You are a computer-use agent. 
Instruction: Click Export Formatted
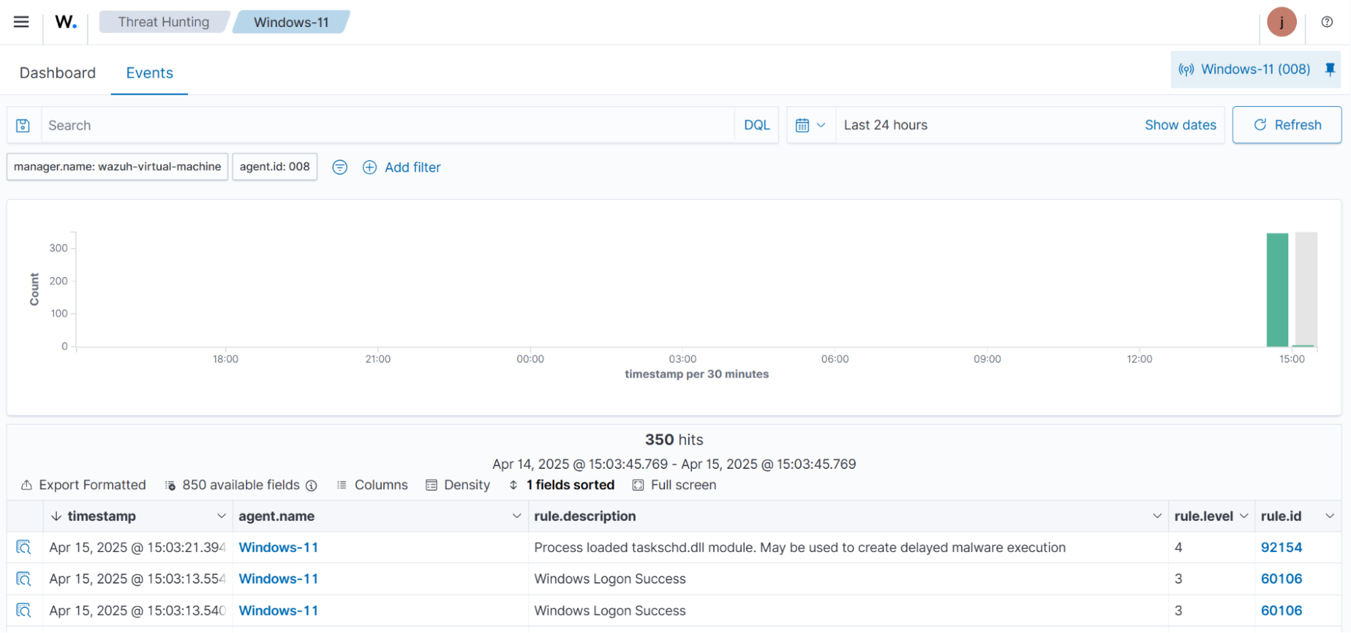click(x=83, y=485)
